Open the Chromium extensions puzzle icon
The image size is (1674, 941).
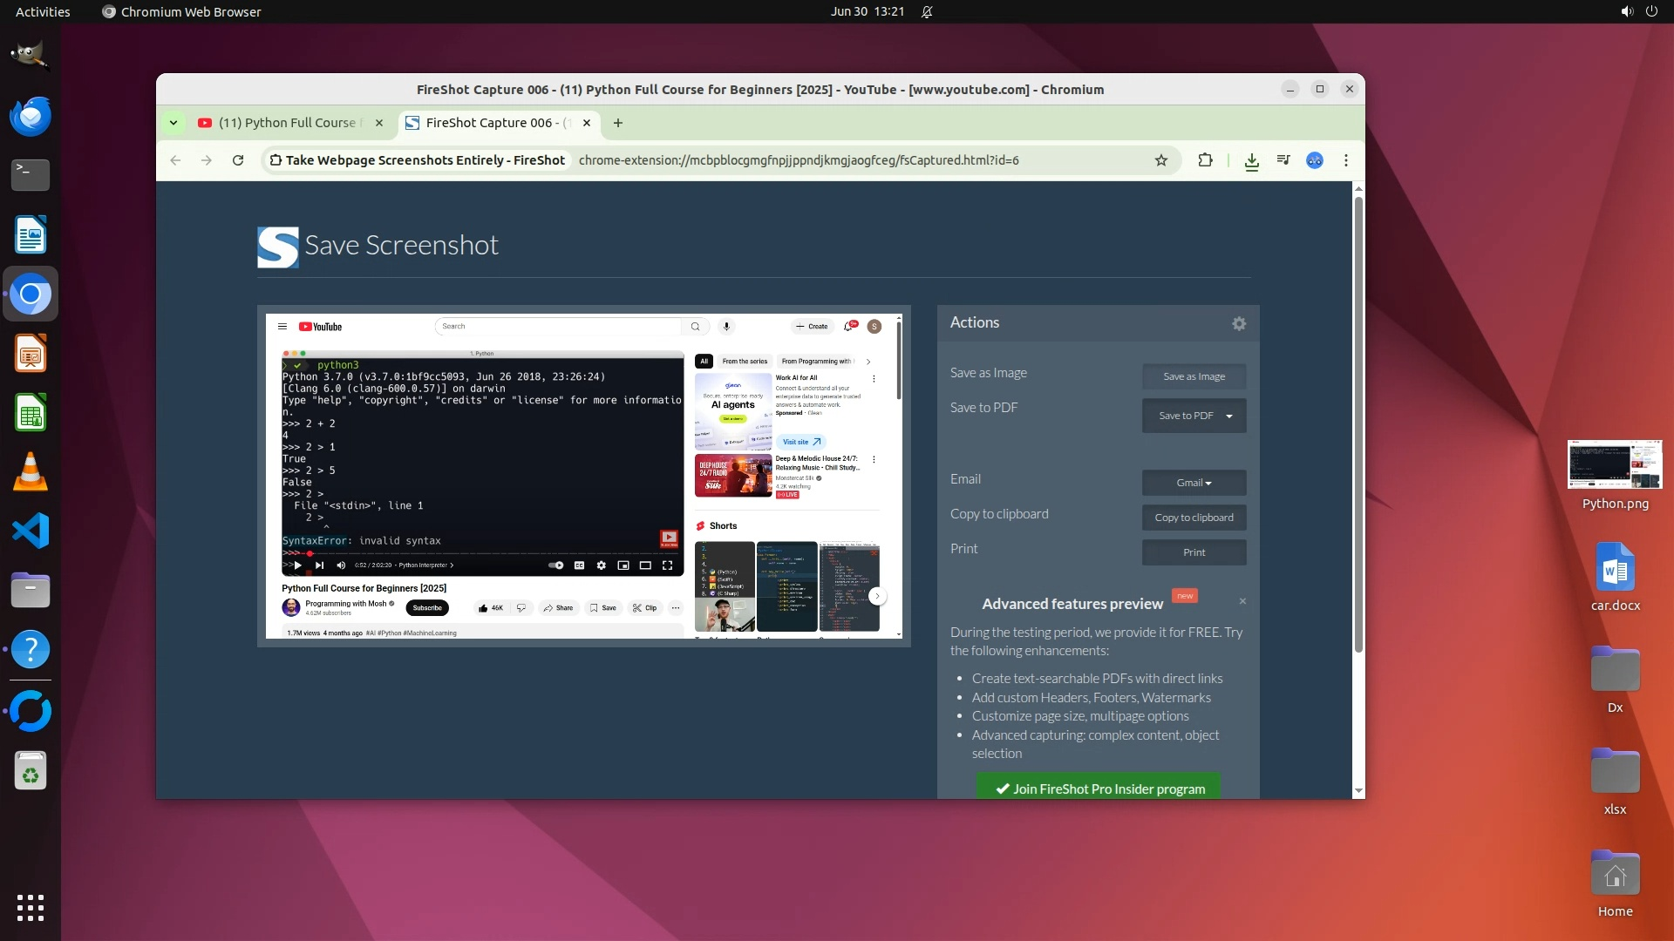tap(1205, 160)
